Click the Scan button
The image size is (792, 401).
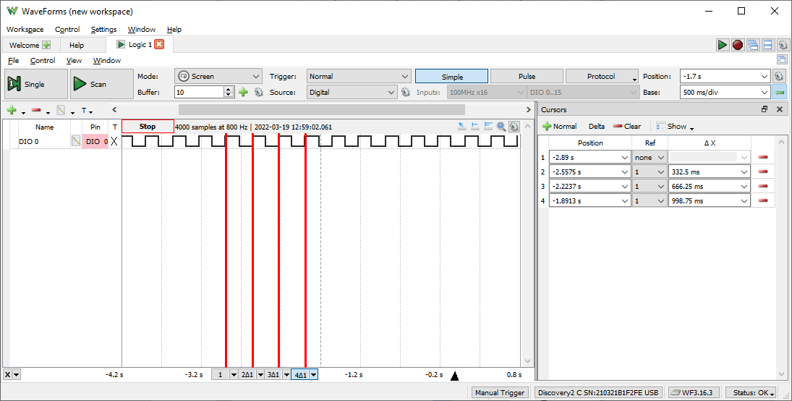coord(101,84)
